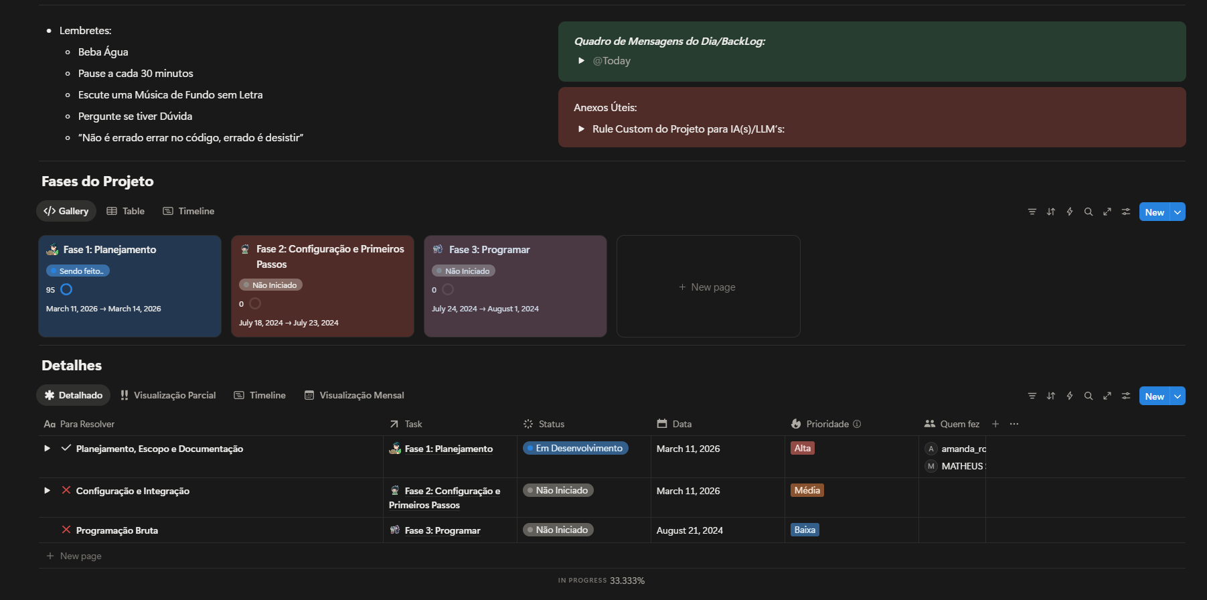Screen dimensions: 1207x600
Task: Open automations lightning icon in Fases do Projeto
Action: point(1070,212)
